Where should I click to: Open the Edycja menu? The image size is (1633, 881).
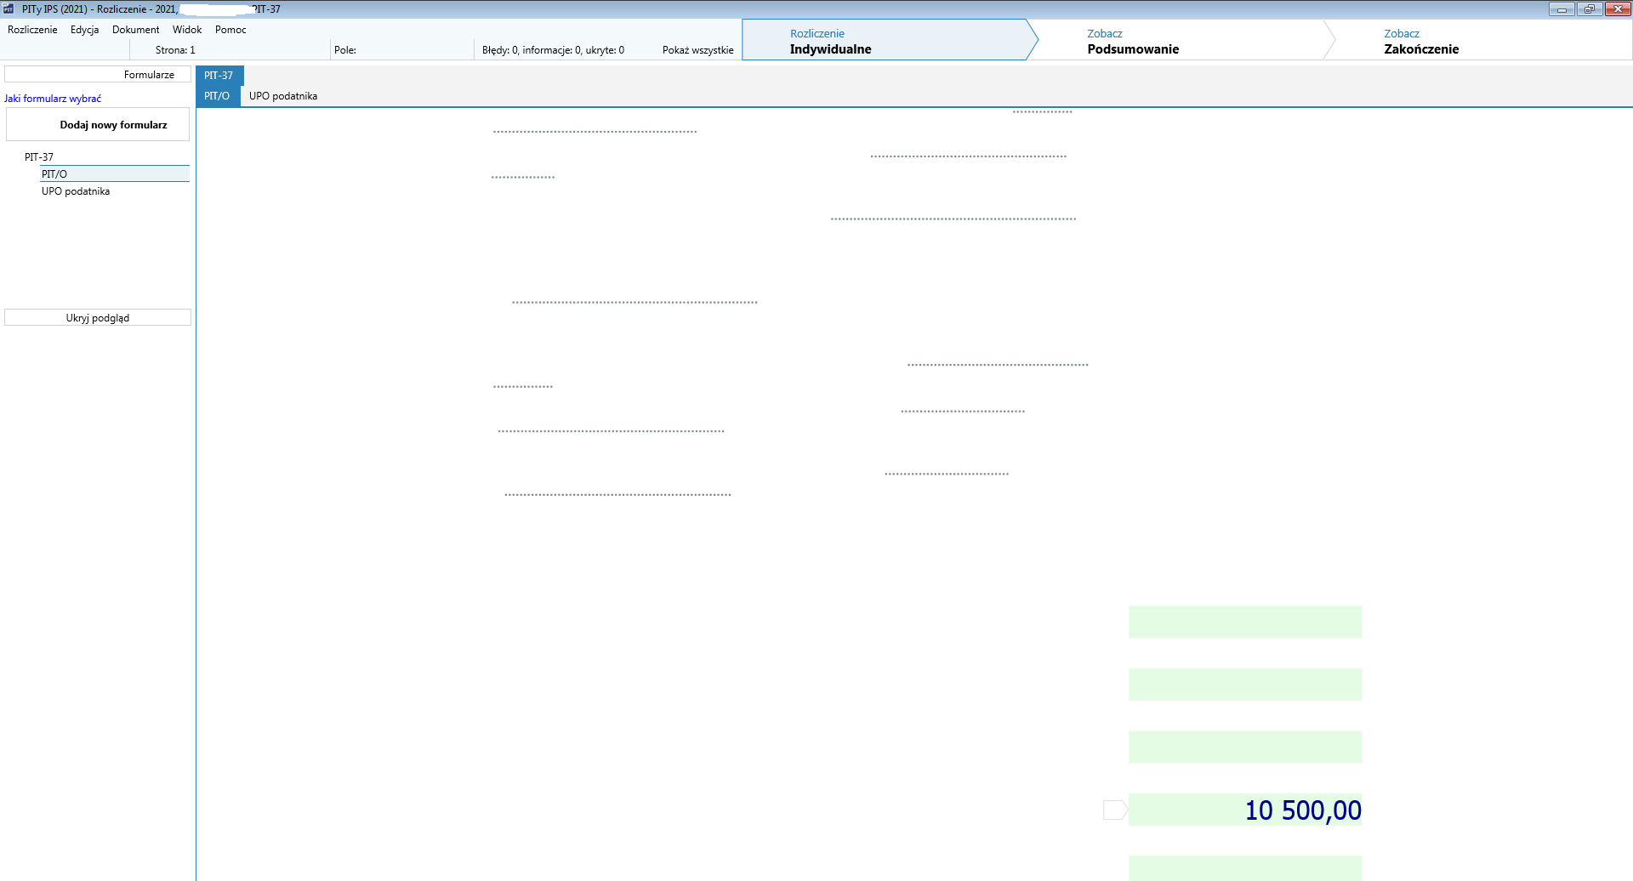tap(84, 30)
